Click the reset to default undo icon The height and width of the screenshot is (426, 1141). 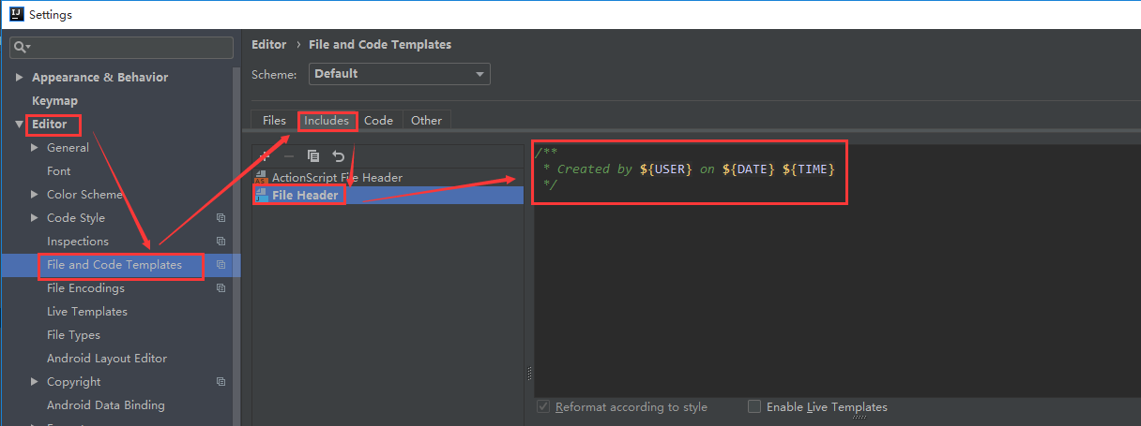pyautogui.click(x=339, y=156)
